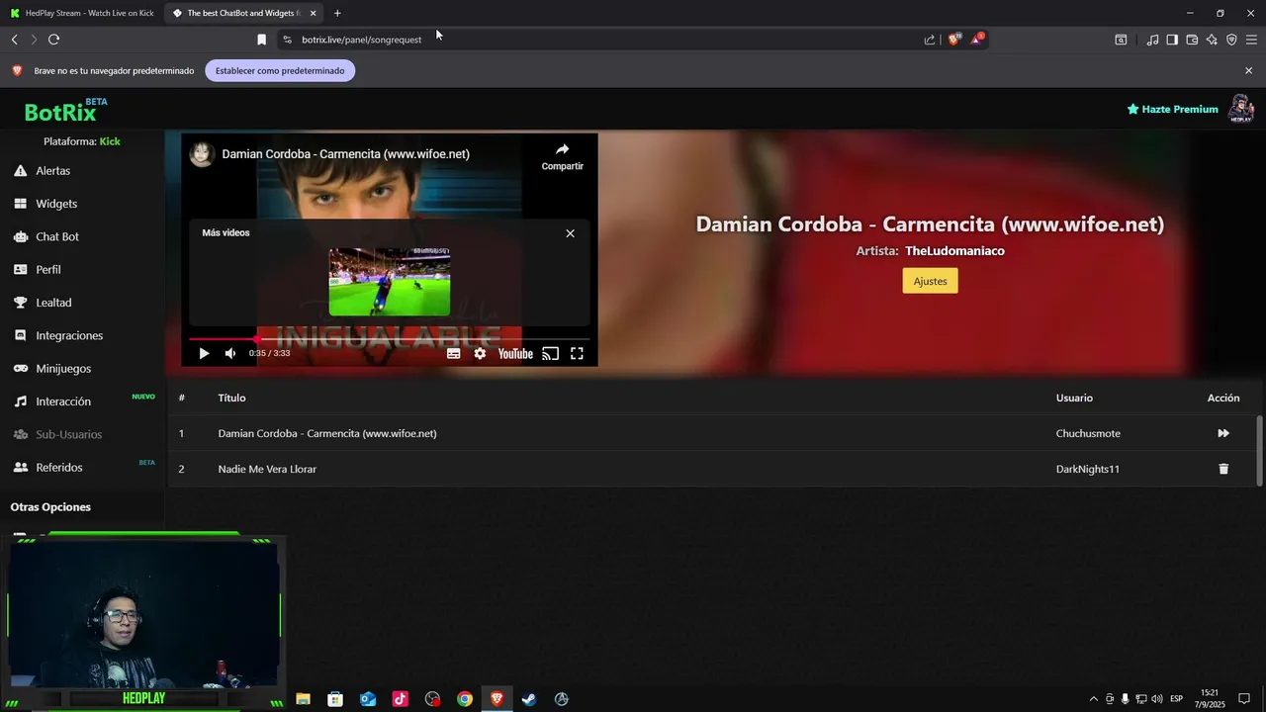This screenshot has width=1266, height=712.
Task: Open Steam from the taskbar
Action: pyautogui.click(x=529, y=699)
